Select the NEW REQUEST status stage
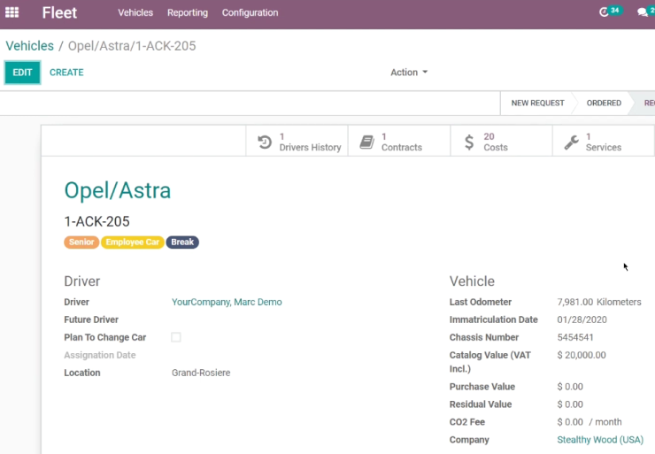 (537, 104)
